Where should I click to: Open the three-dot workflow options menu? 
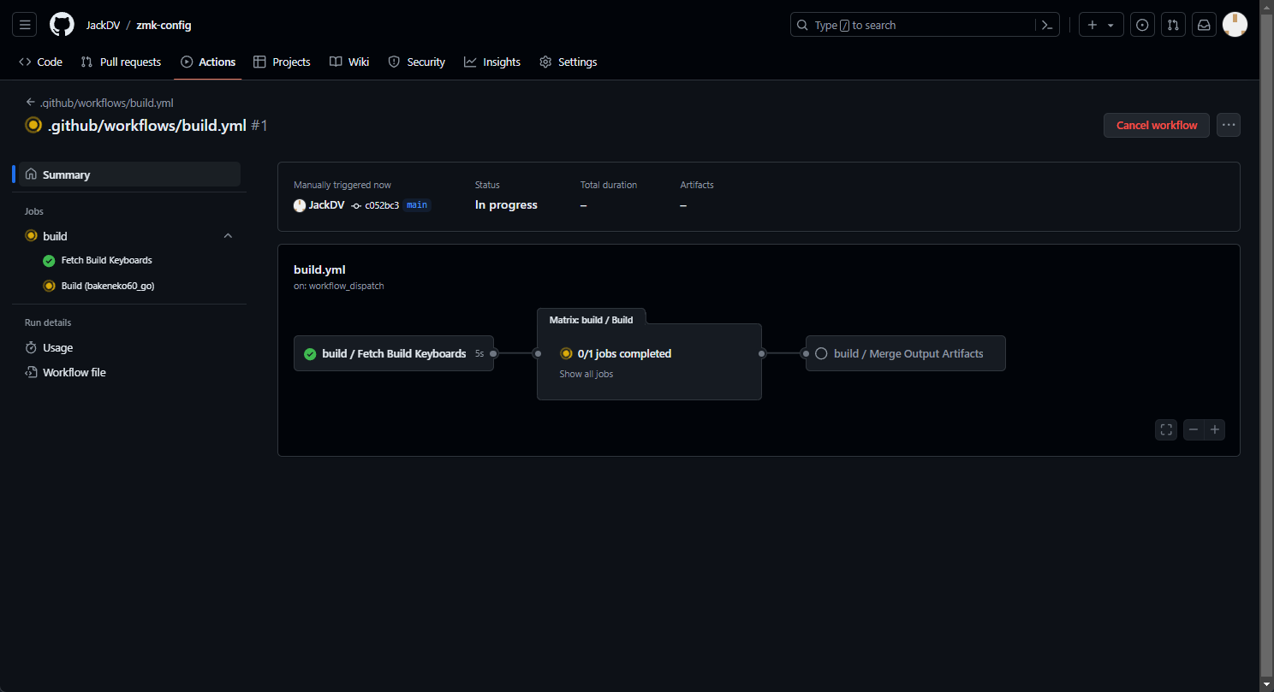tap(1229, 125)
